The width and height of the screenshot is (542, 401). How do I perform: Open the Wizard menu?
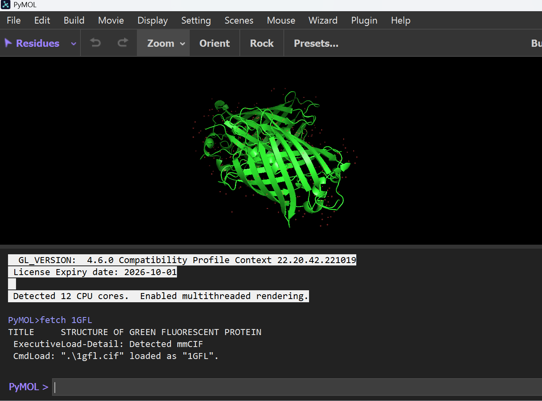323,20
